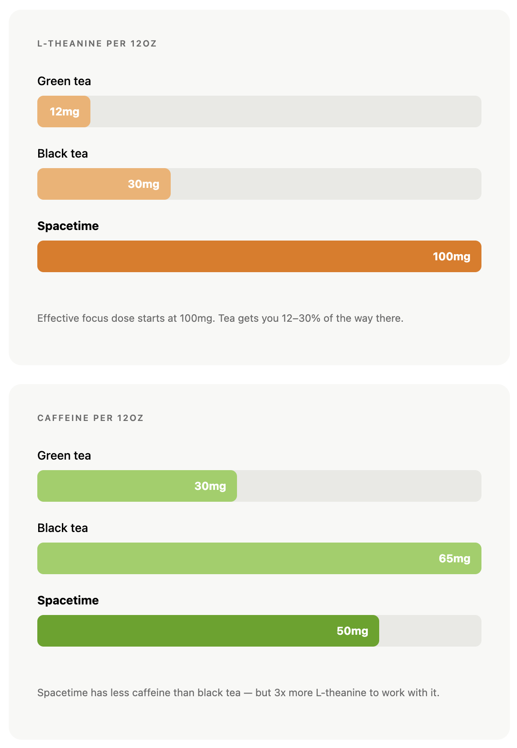Viewport: 517px width, 748px height.
Task: Click the orange 12mg bar fill
Action: pos(64,111)
